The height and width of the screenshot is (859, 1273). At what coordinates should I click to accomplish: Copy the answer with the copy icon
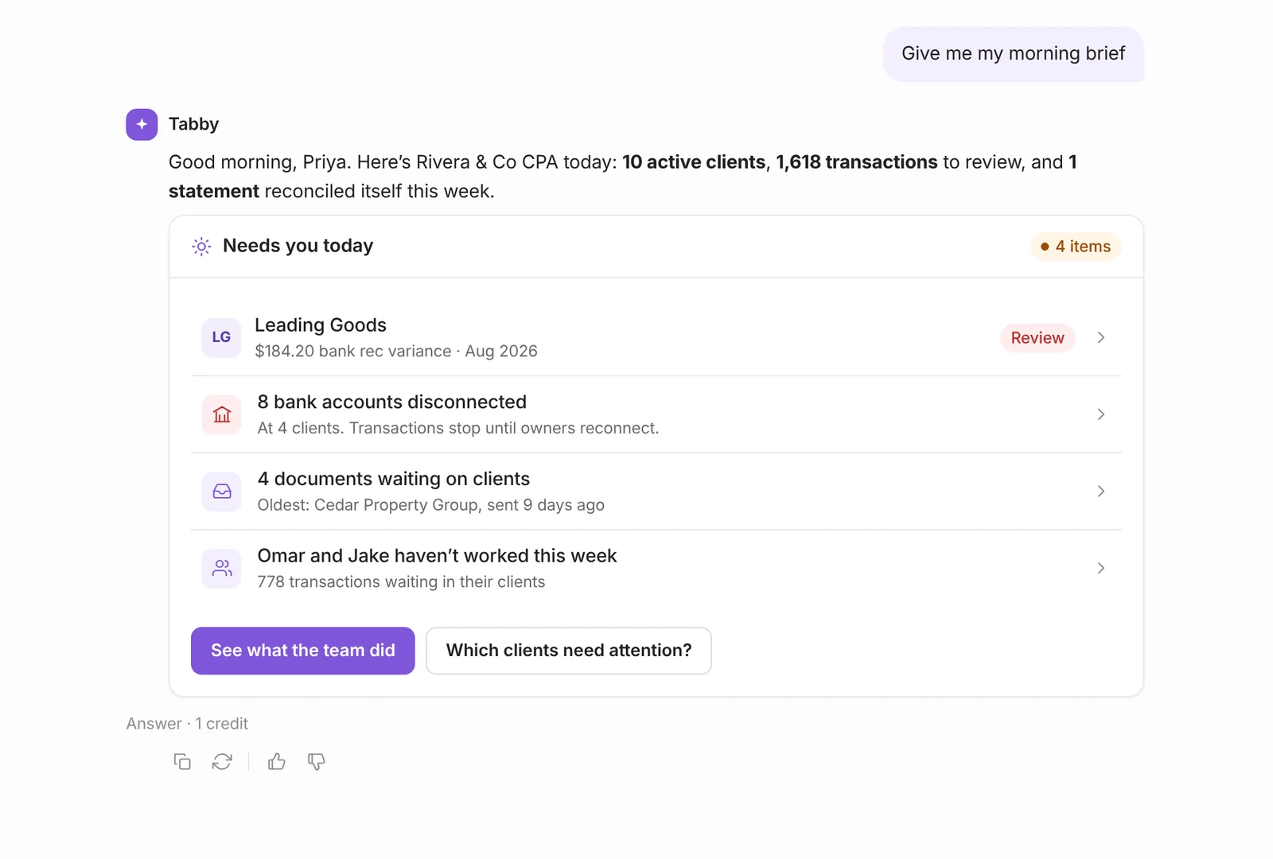pos(182,762)
